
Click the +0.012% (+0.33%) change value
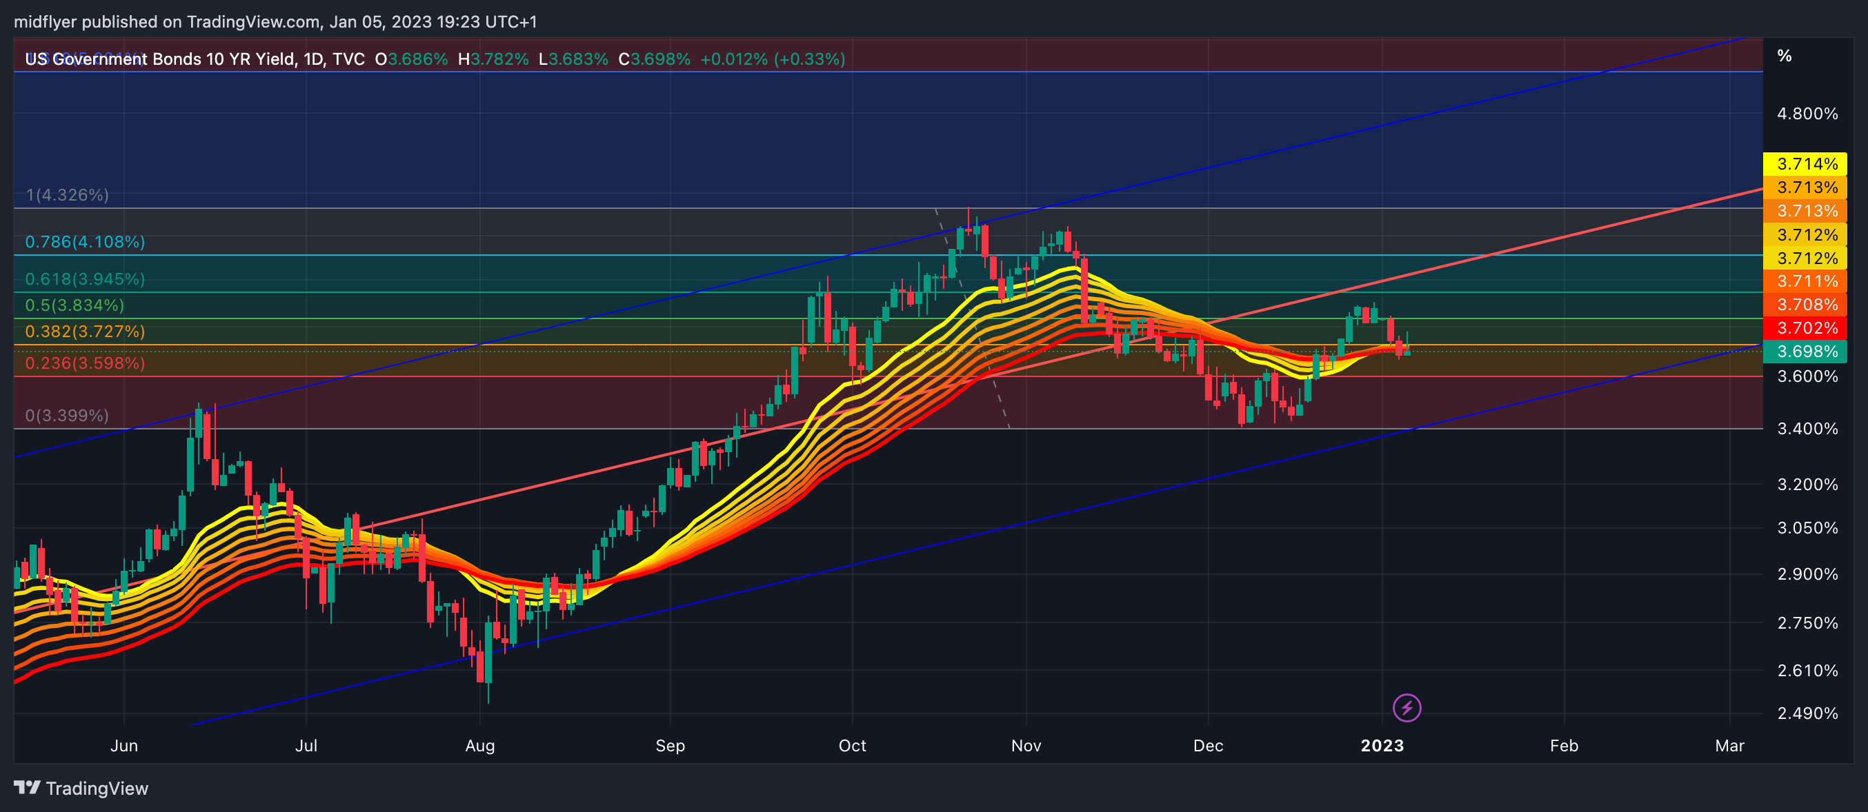[773, 59]
